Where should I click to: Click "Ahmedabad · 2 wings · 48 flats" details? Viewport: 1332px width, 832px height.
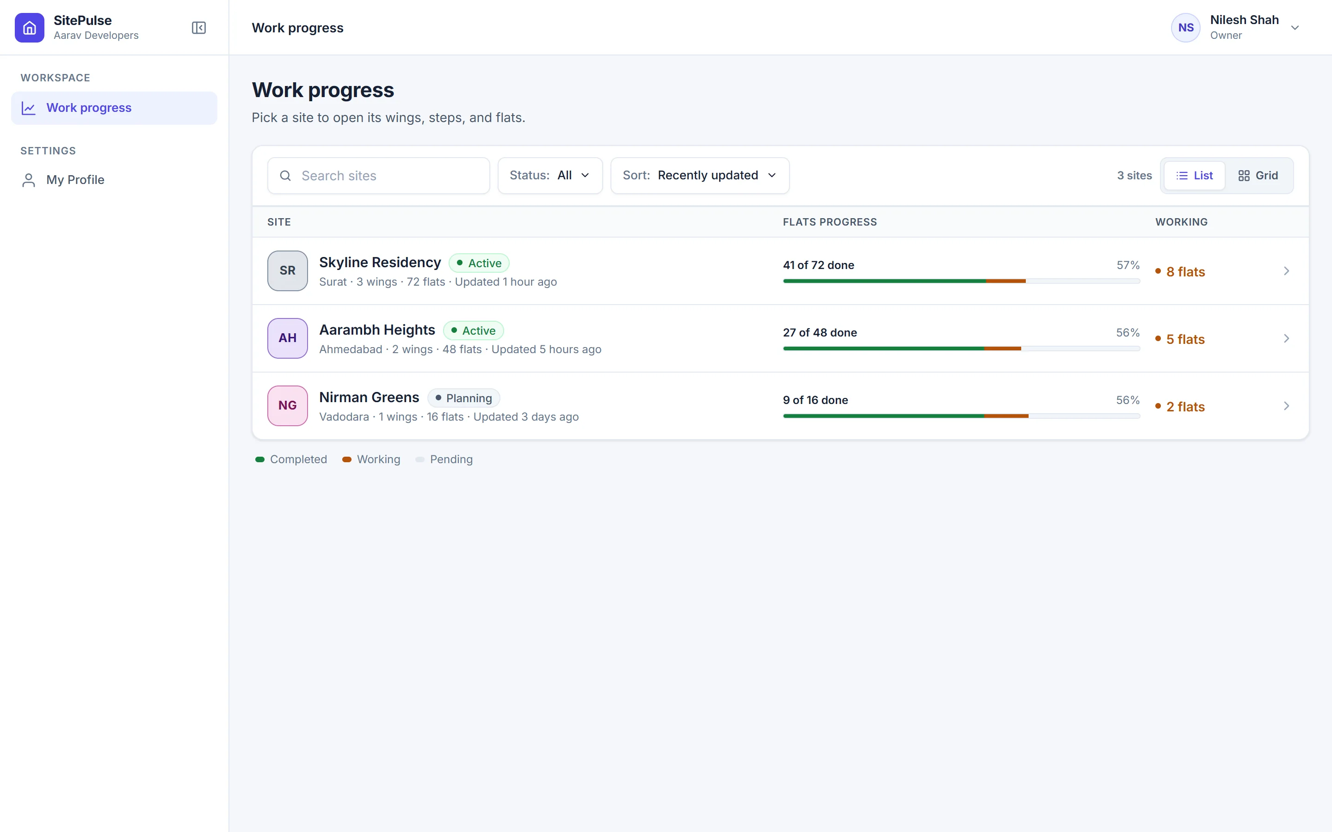click(x=400, y=349)
